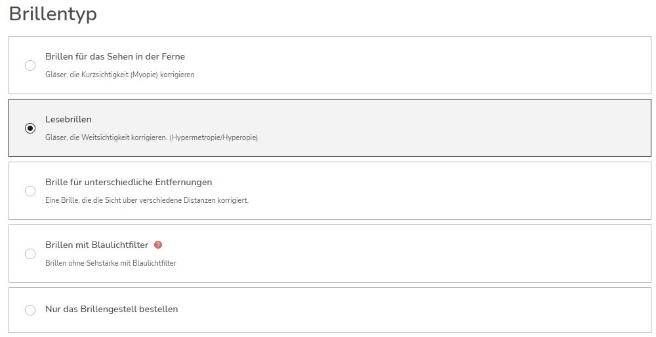This screenshot has width=656, height=337.
Task: Click the 'Nur das Brillengestell bestellen' label
Action: tap(112, 309)
